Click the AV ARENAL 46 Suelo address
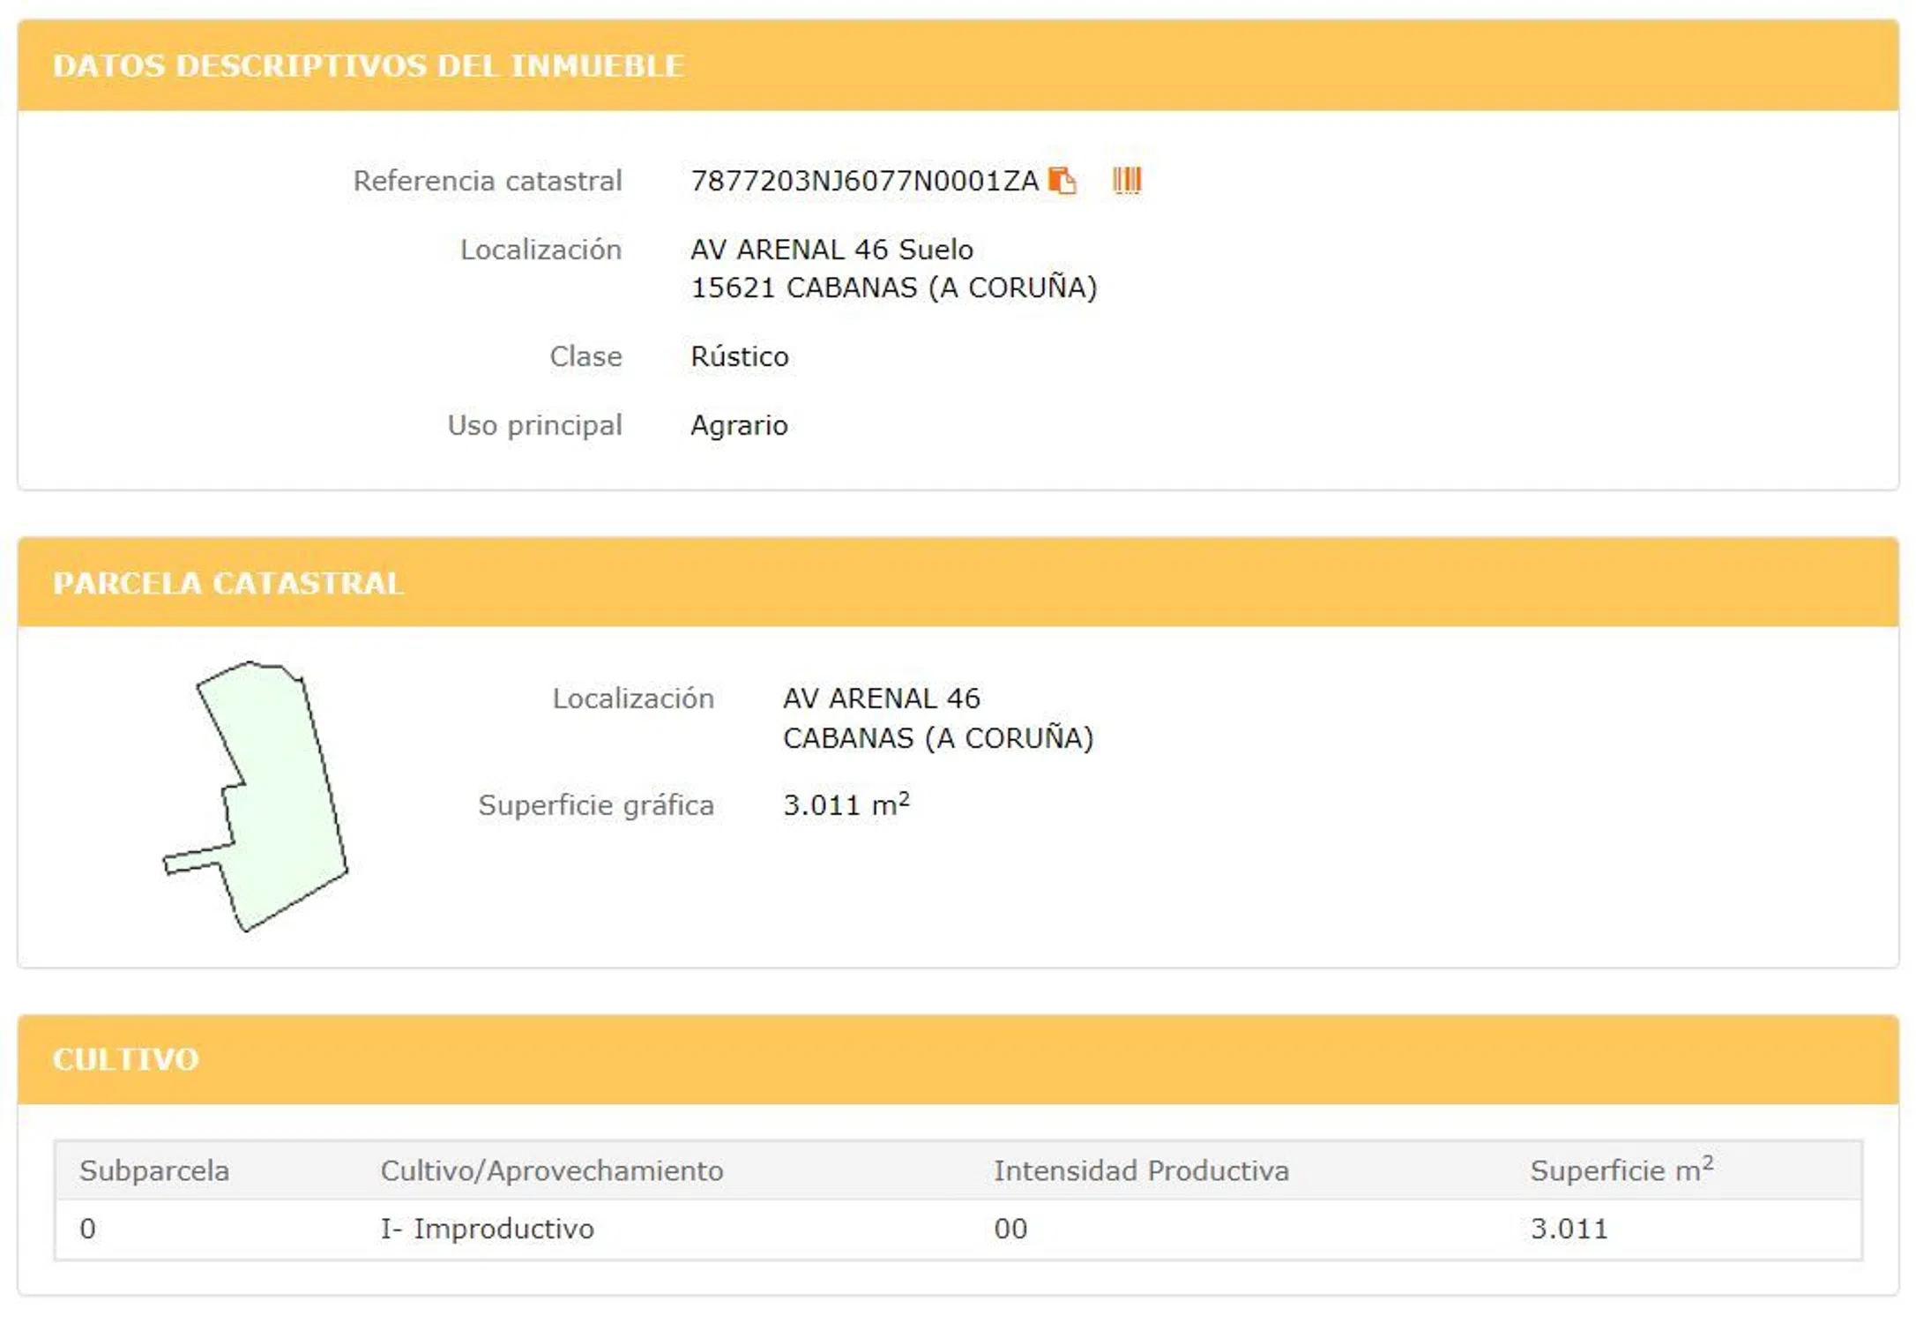Image resolution: width=1916 pixels, height=1323 pixels. (x=831, y=250)
